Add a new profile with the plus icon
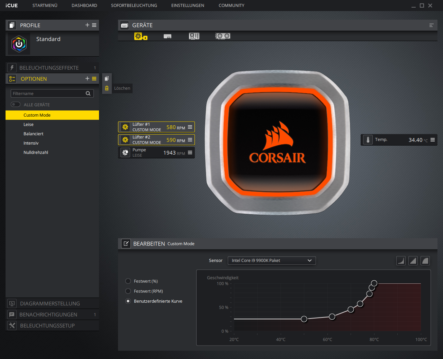 87,25
